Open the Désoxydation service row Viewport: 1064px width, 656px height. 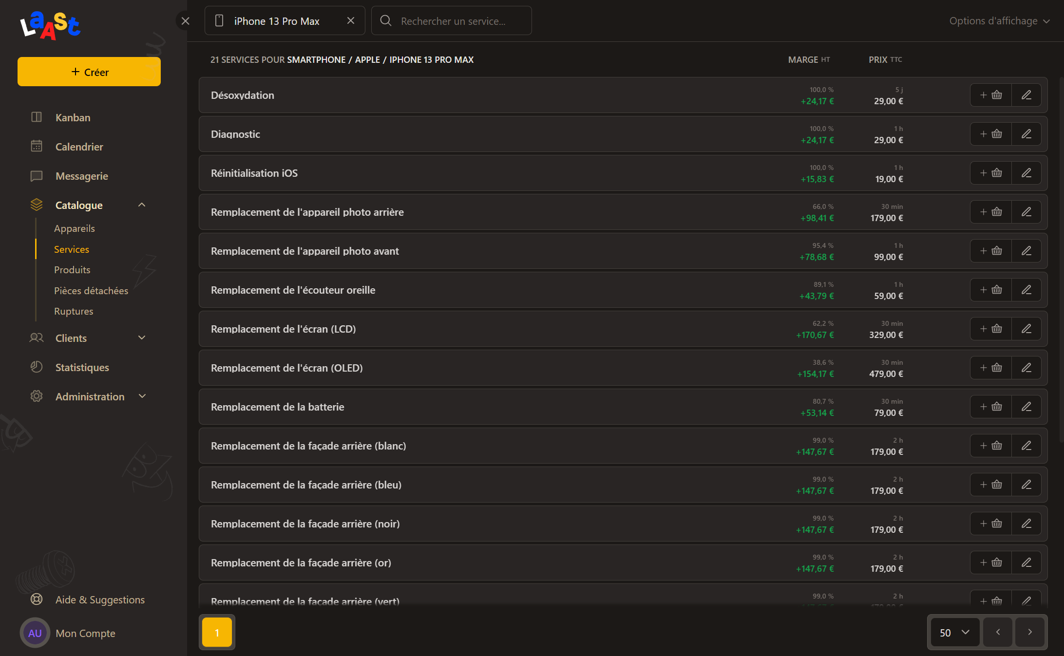click(x=623, y=95)
